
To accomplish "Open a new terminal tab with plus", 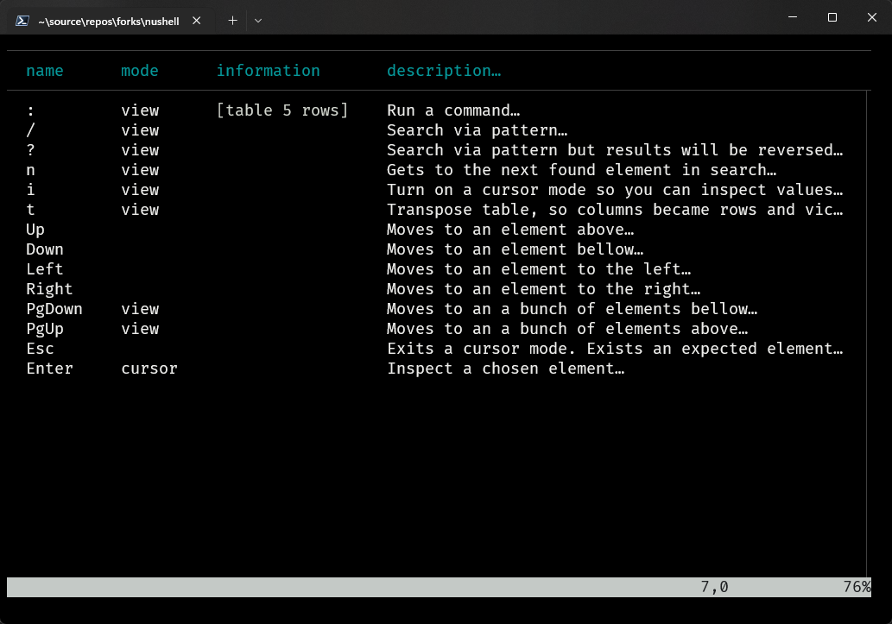I will pos(232,21).
